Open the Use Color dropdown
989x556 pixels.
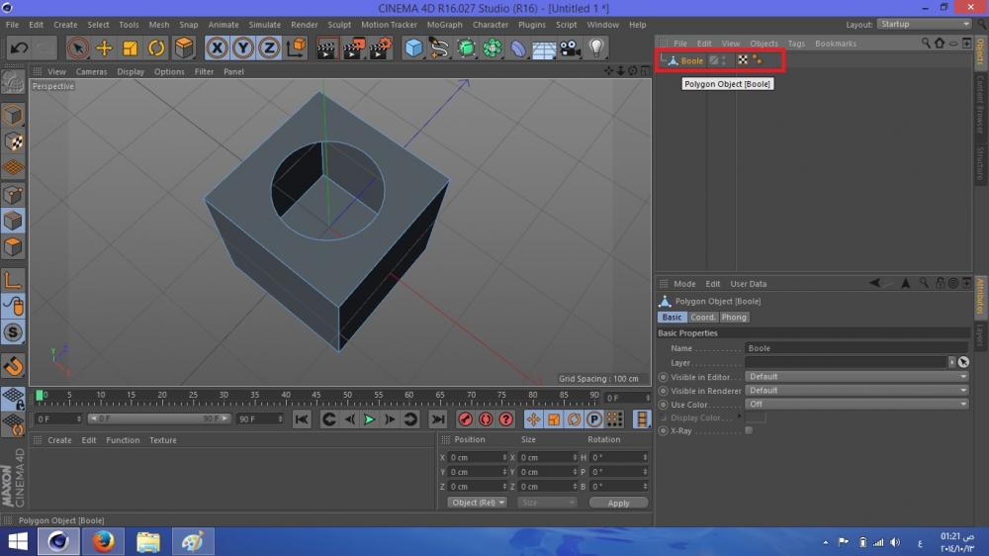(x=857, y=405)
